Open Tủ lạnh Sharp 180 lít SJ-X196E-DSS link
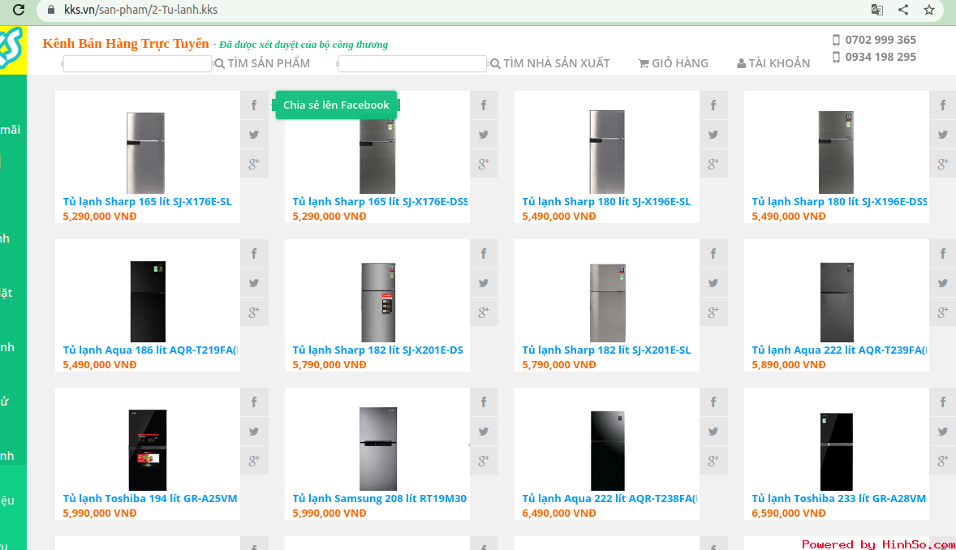Viewport: 956px width, 550px height. (840, 202)
